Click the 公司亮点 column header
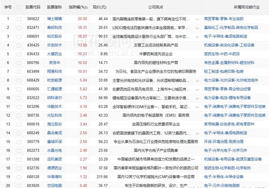 click(156, 7)
